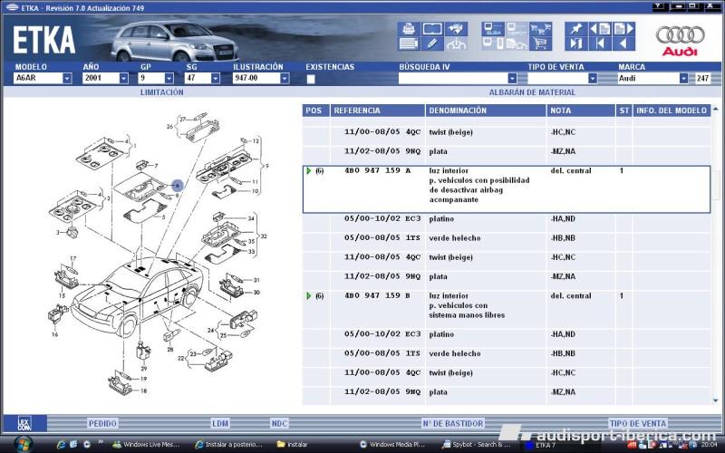Image resolution: width=725 pixels, height=453 pixels.
Task: Click the documents and car icon
Action: [517, 43]
